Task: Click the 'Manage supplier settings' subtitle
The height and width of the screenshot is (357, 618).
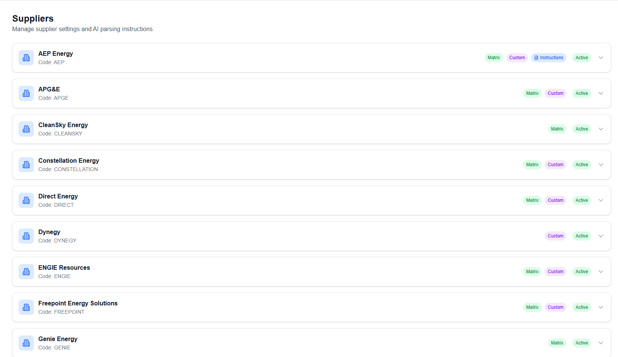Action: (82, 29)
